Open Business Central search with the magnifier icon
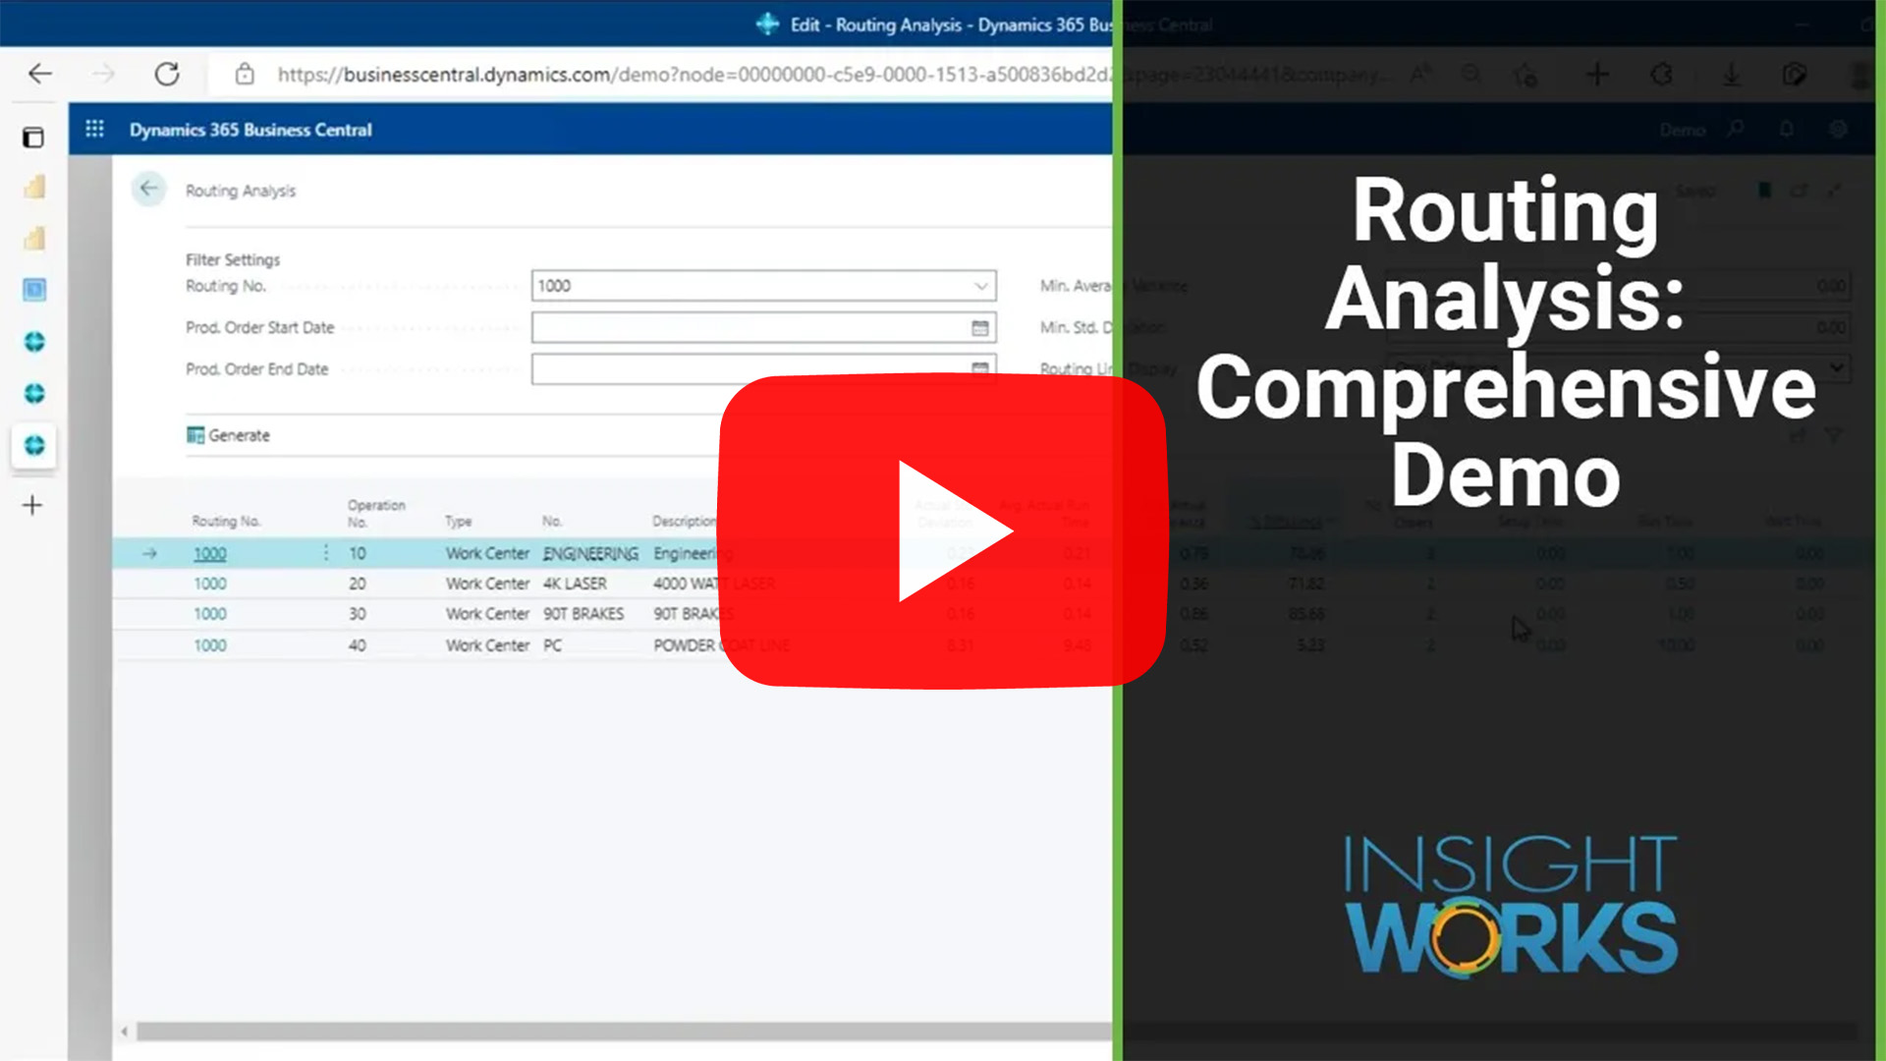The image size is (1886, 1061). (x=1734, y=129)
